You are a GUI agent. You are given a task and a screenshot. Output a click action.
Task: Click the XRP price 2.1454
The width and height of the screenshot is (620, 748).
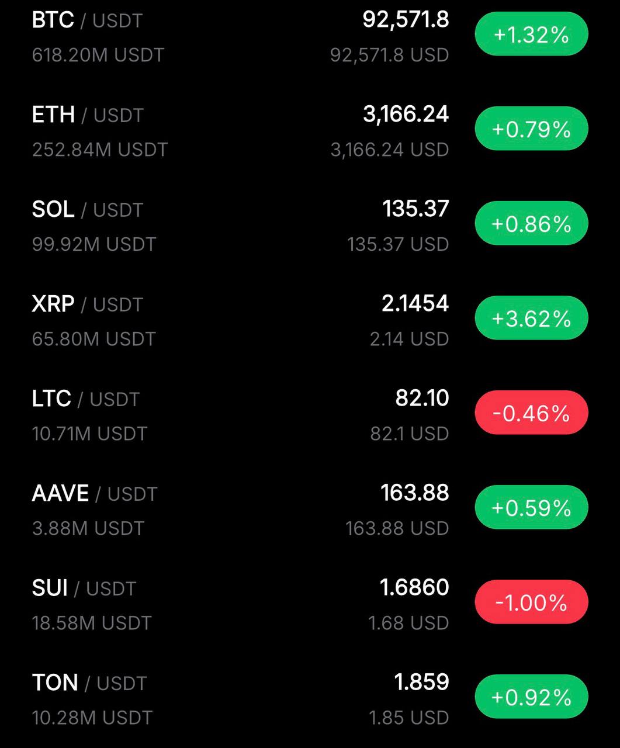point(415,304)
